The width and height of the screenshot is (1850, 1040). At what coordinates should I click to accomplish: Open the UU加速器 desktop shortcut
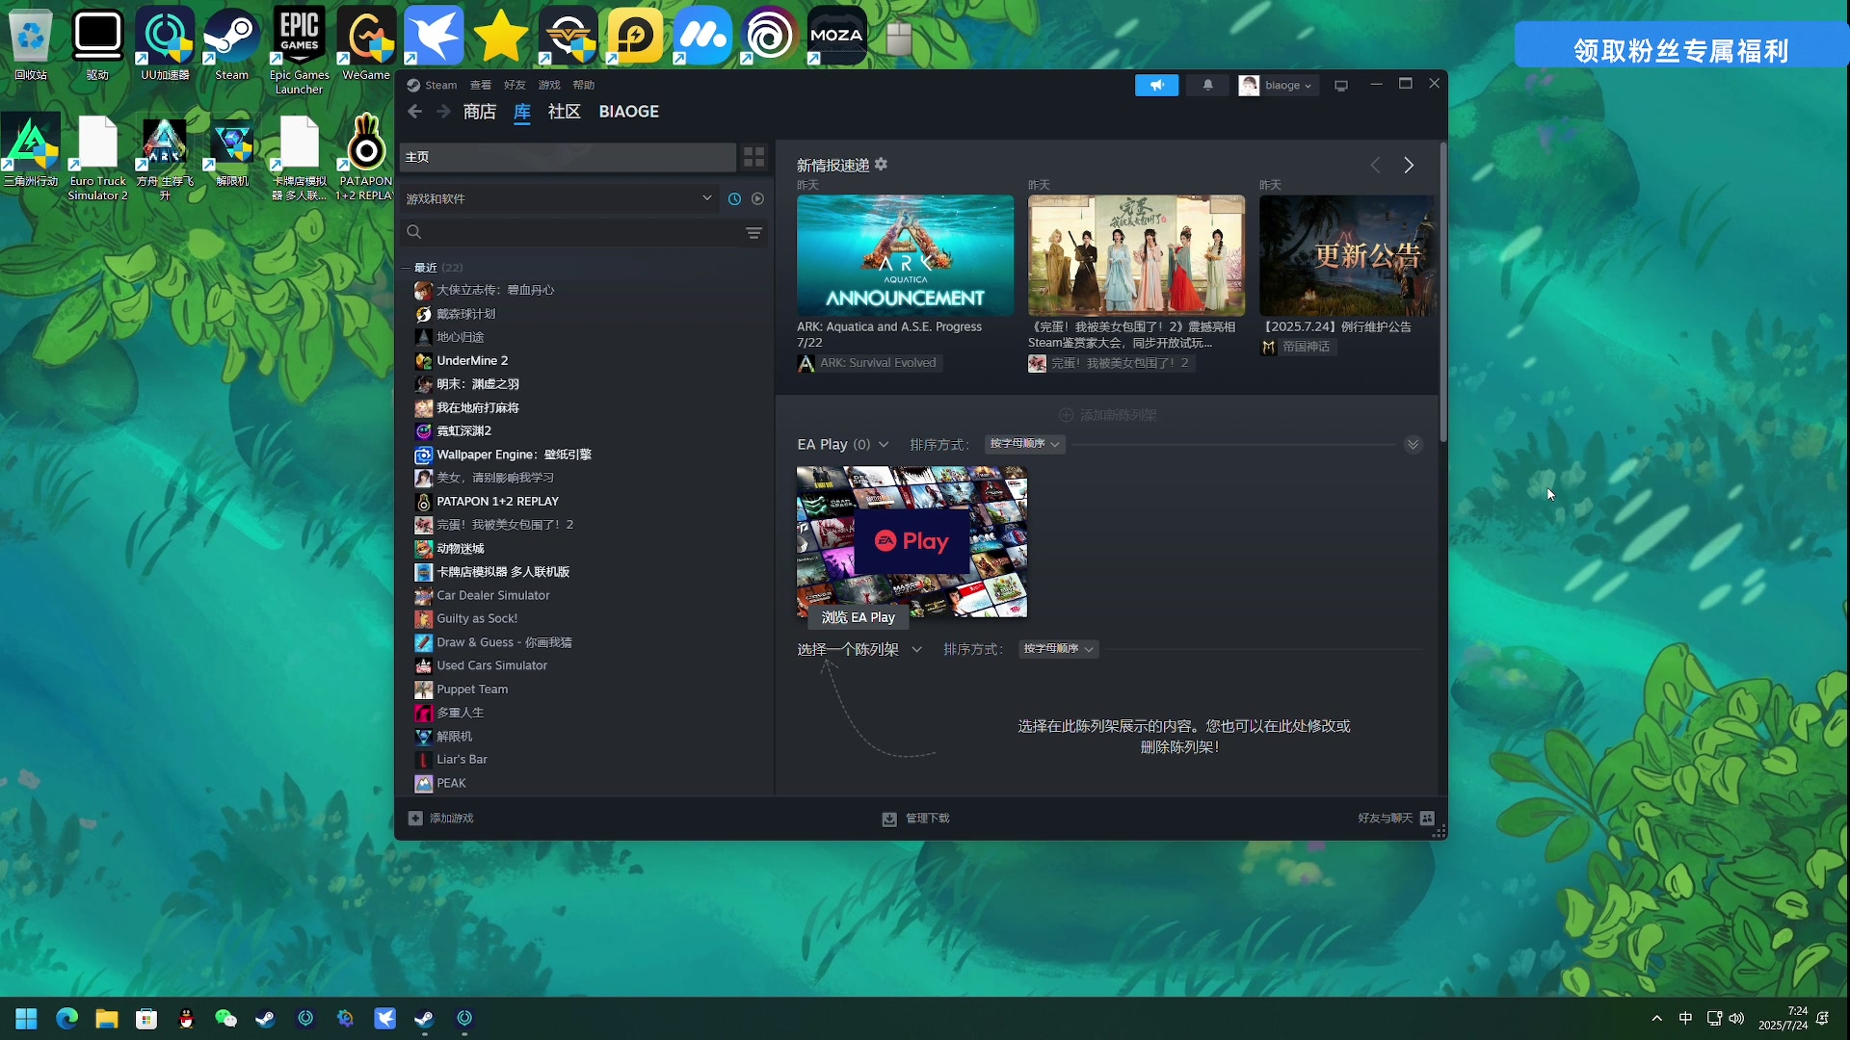[x=165, y=44]
